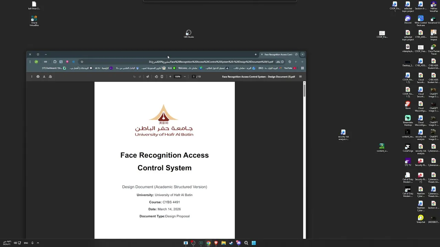Select the Face Recognition Access Control tab

279,55
